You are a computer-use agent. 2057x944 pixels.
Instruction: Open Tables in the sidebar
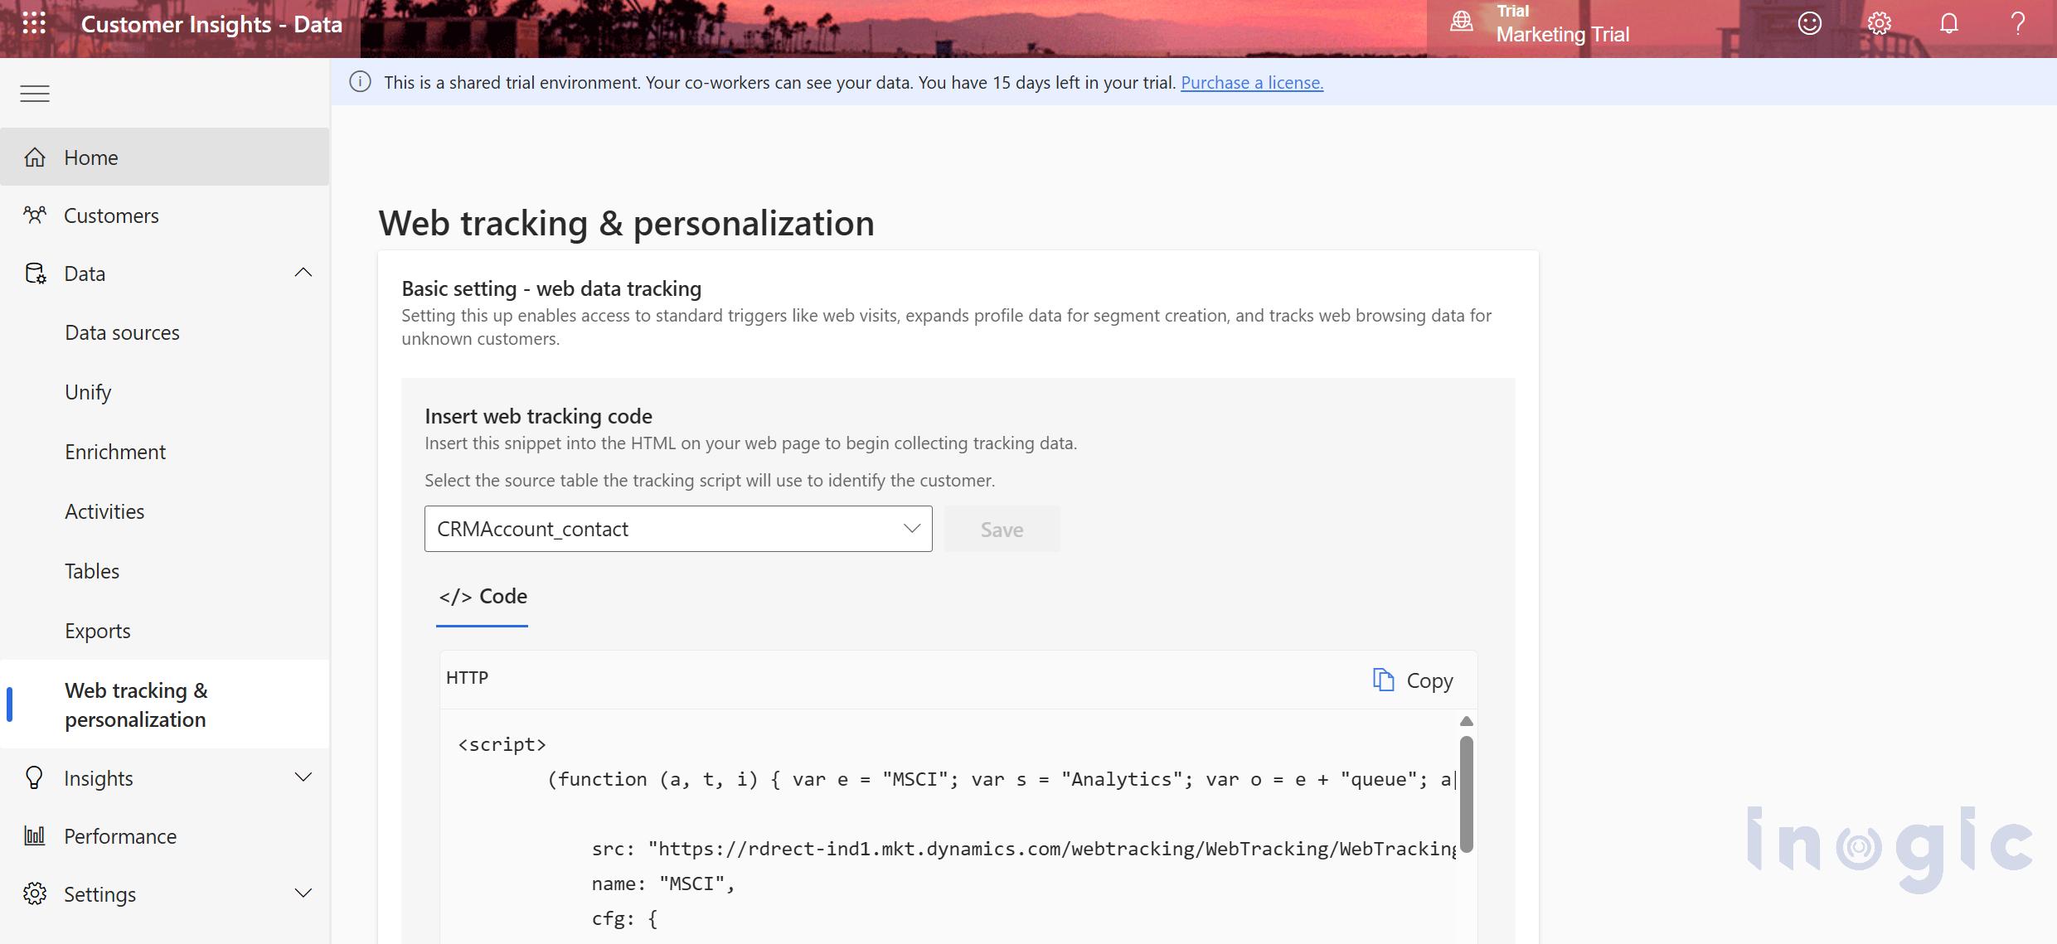tap(92, 571)
